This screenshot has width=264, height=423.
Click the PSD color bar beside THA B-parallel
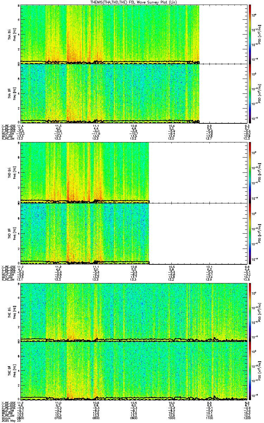250,93
